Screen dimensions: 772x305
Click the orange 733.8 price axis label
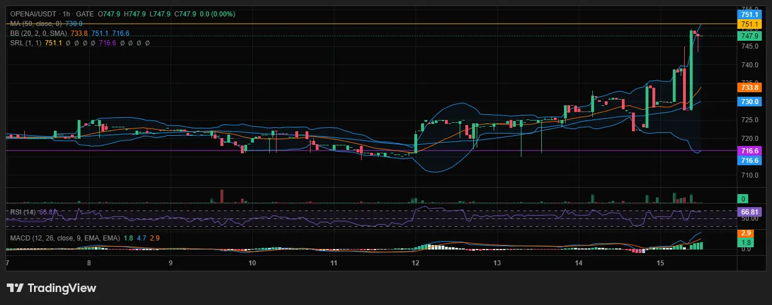point(748,87)
